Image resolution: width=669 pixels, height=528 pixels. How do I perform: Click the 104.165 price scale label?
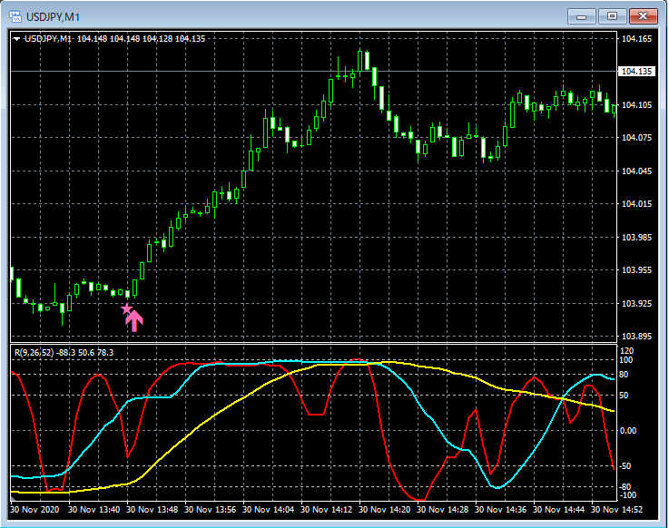(x=636, y=39)
